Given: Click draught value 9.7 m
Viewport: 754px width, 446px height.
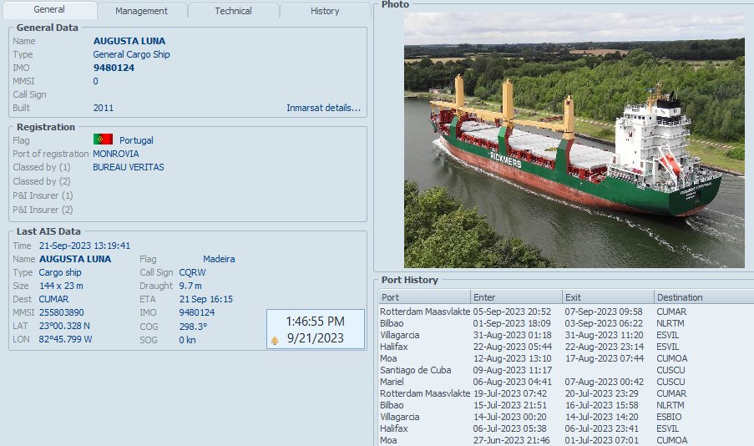Looking at the screenshot, I should [x=190, y=286].
